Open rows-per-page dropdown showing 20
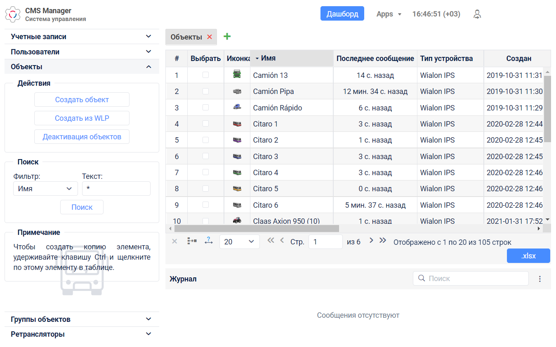This screenshot has height=347, width=556. pyautogui.click(x=240, y=241)
